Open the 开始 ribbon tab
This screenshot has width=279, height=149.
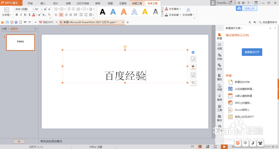click(x=30, y=3)
